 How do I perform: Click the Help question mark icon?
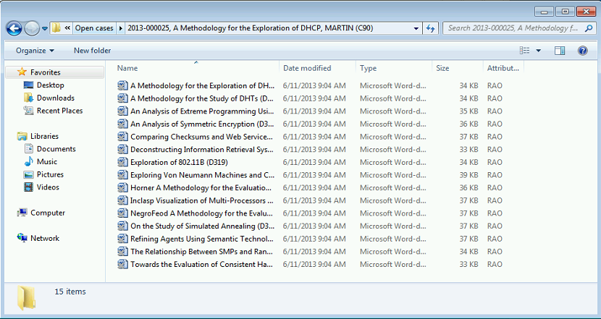click(x=582, y=51)
